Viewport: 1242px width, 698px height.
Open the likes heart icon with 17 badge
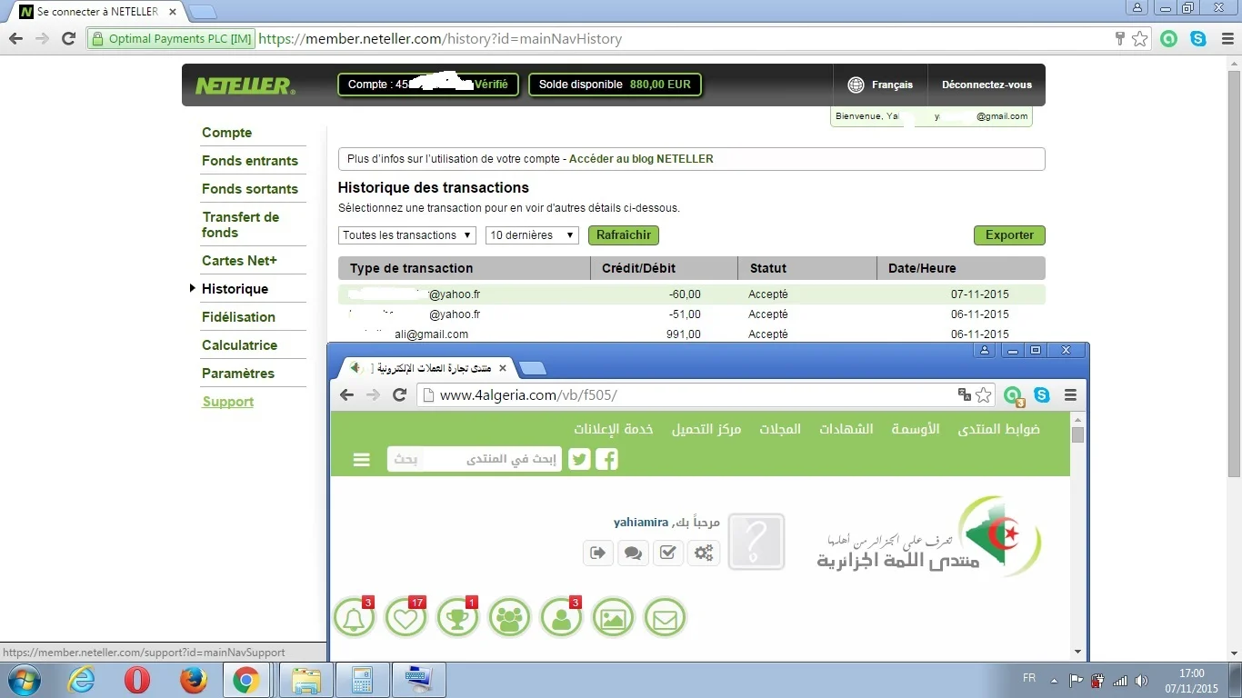point(406,619)
